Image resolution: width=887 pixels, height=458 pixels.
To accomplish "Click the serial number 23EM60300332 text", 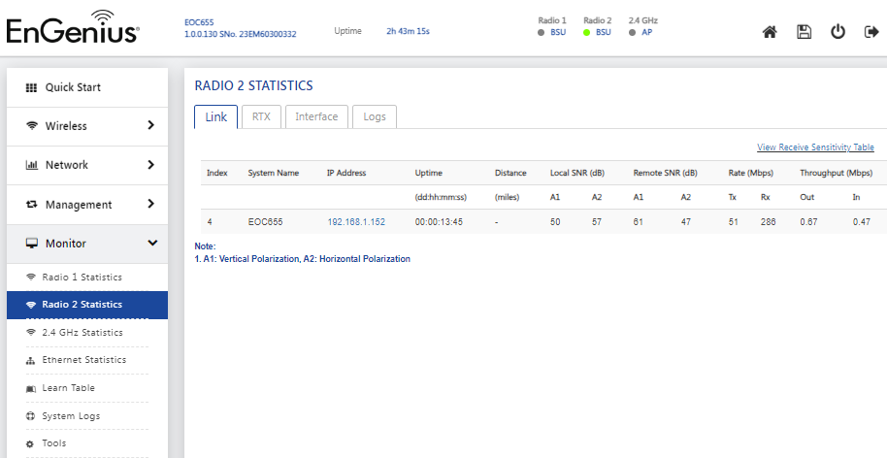I will [x=266, y=35].
